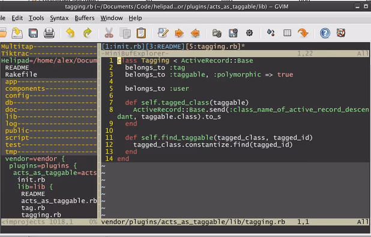
Task: Collapse the vendor=vendor folder
Action: click(x=35, y=159)
